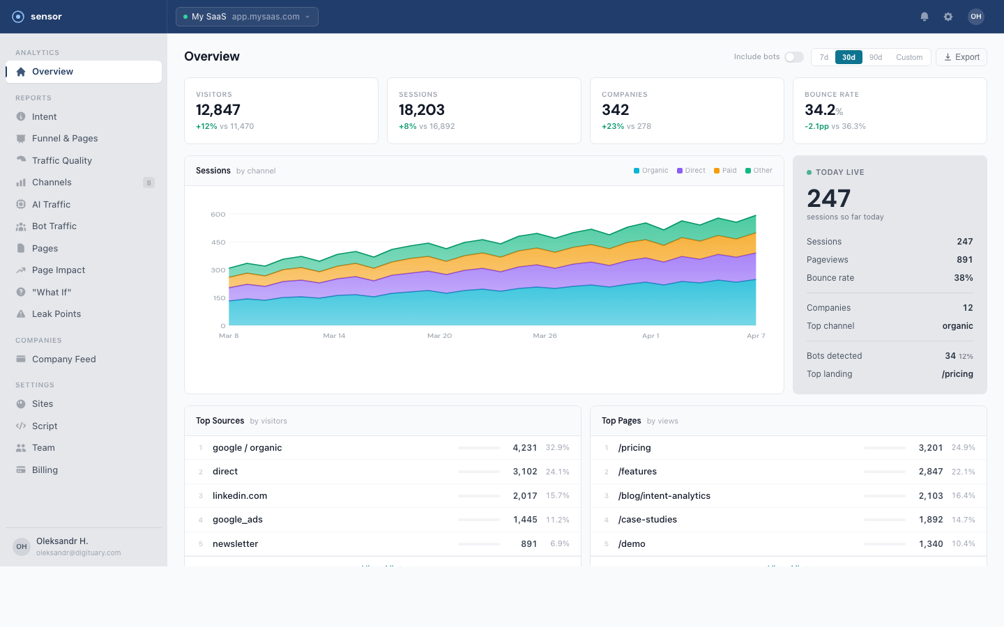Select the Page Impact report
This screenshot has width=1004, height=627.
[x=59, y=270]
